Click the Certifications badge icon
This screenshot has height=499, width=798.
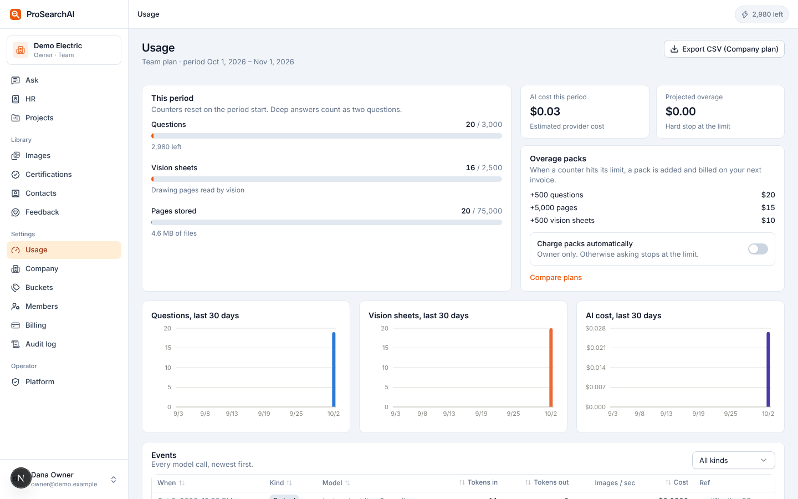coord(16,175)
